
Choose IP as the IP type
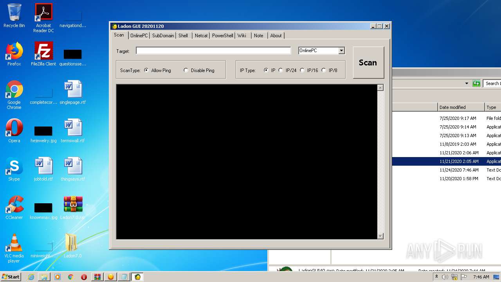click(x=270, y=70)
